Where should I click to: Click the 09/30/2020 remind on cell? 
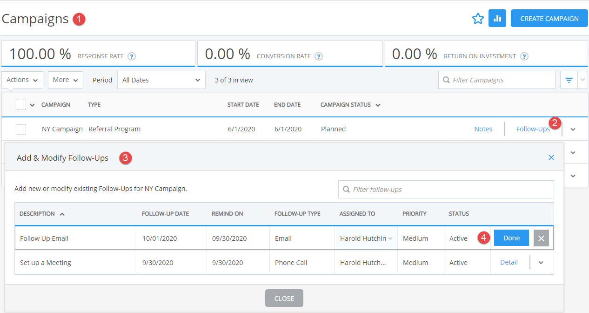(238, 238)
